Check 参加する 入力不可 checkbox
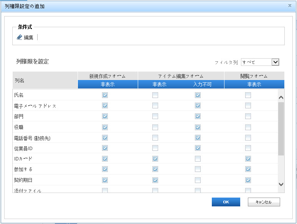 (x=198, y=169)
